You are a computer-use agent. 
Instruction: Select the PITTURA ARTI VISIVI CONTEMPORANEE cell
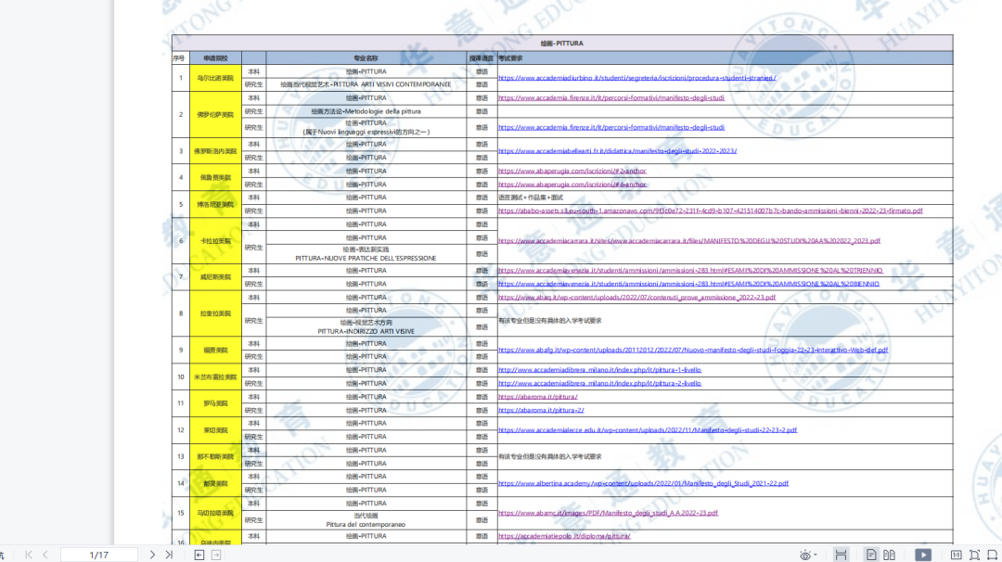coord(366,84)
